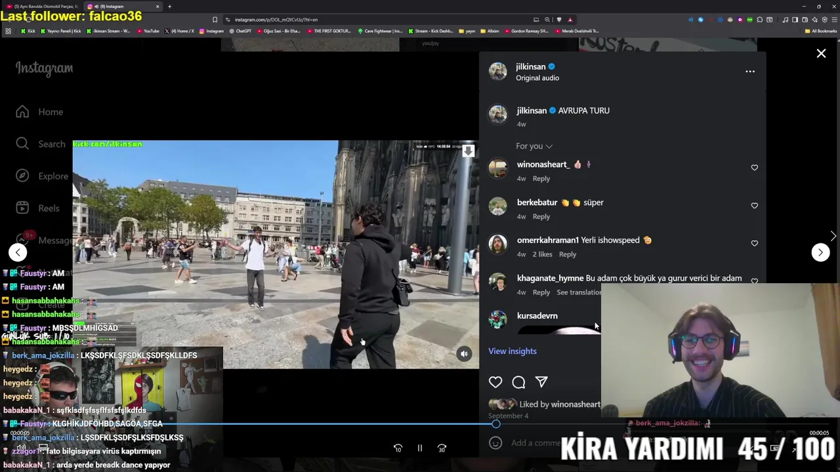Pause the video playback
Viewport: 840px width, 472px height.
pos(420,448)
